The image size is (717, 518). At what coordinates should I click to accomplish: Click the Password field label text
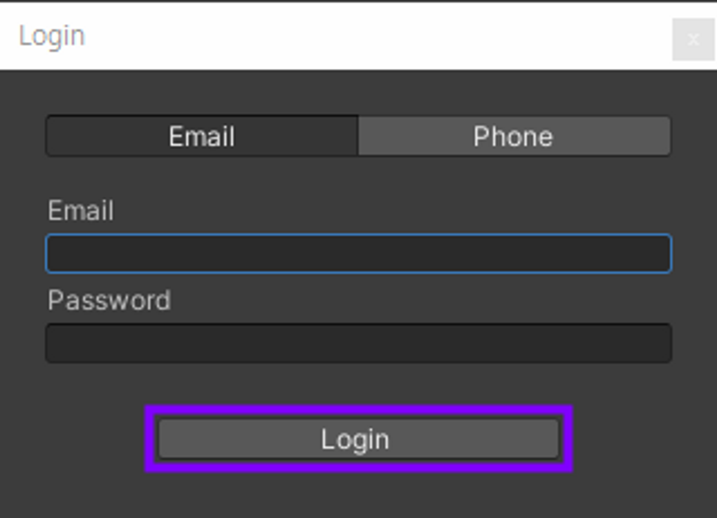coord(109,300)
